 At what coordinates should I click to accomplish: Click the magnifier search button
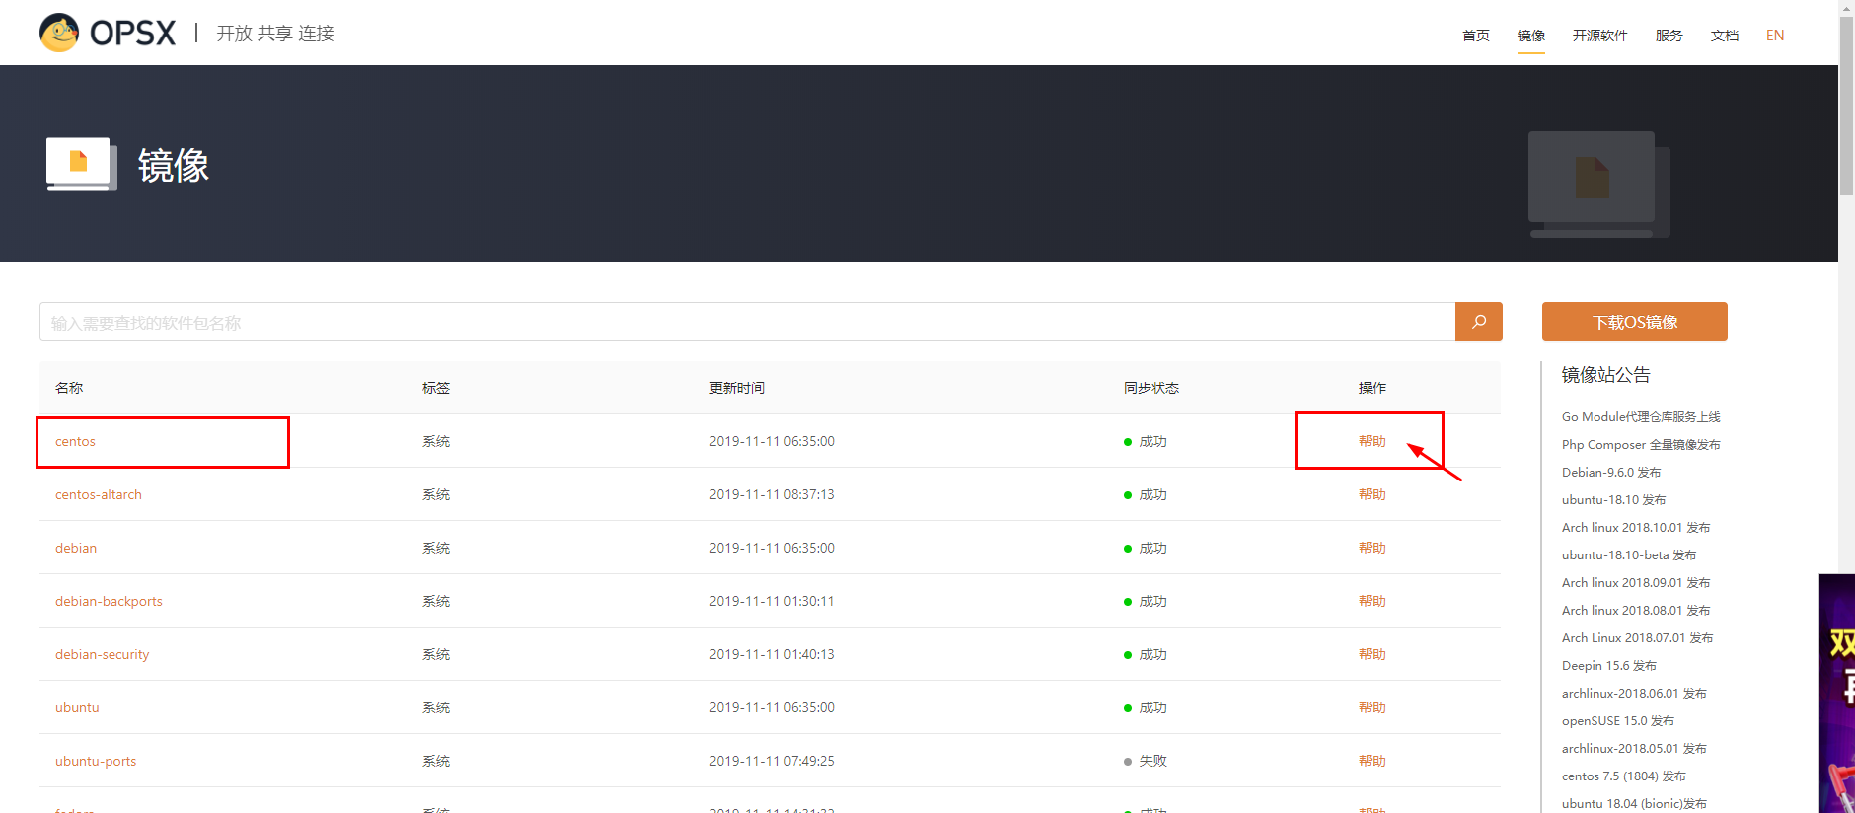[1478, 322]
